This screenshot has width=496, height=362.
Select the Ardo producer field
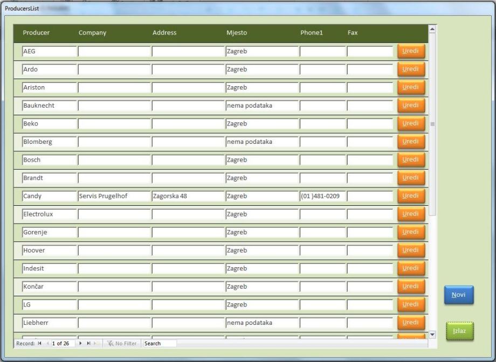pos(50,69)
